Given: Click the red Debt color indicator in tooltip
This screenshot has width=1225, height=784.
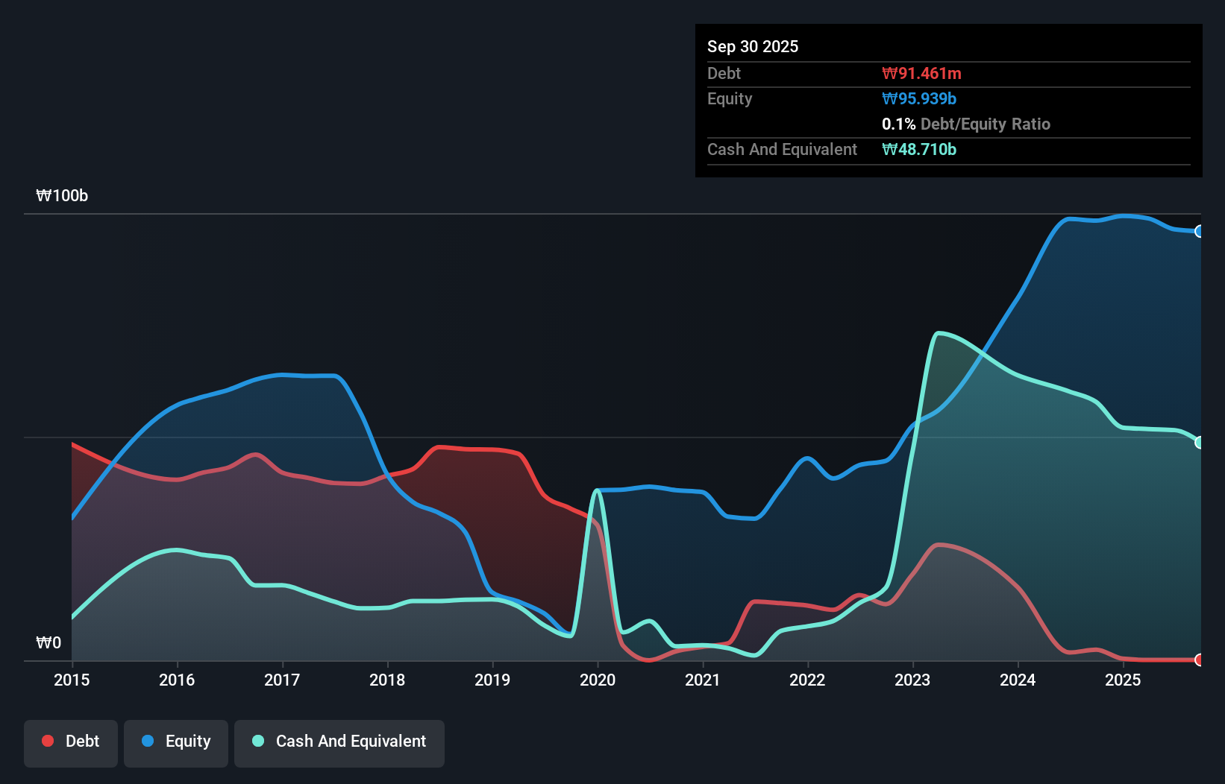Looking at the screenshot, I should 888,73.
